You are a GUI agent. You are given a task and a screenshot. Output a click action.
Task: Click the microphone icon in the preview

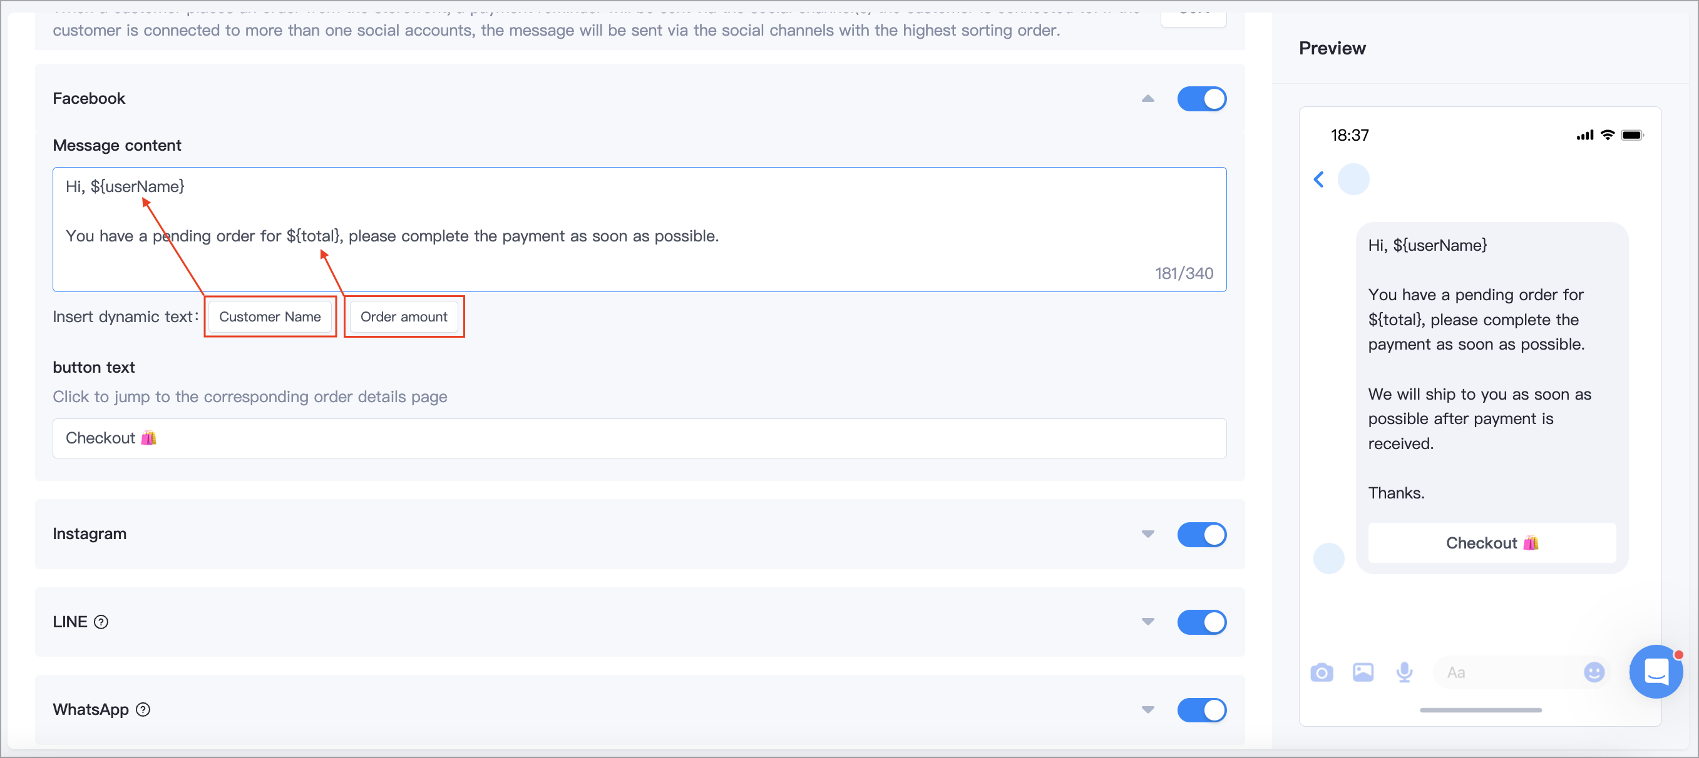pos(1404,672)
